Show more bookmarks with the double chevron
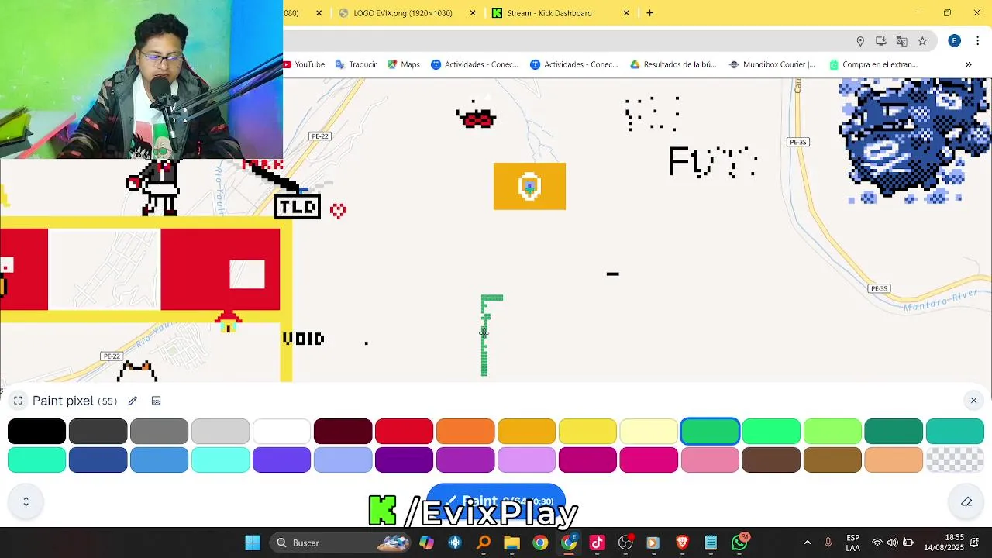This screenshot has width=992, height=558. point(968,64)
